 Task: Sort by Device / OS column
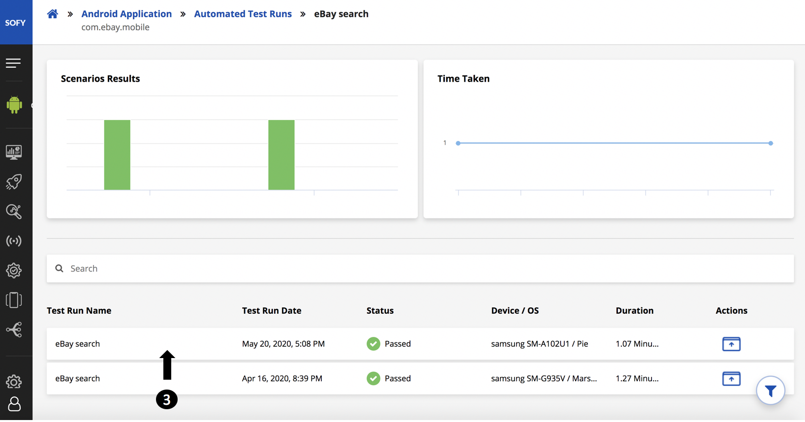click(515, 311)
